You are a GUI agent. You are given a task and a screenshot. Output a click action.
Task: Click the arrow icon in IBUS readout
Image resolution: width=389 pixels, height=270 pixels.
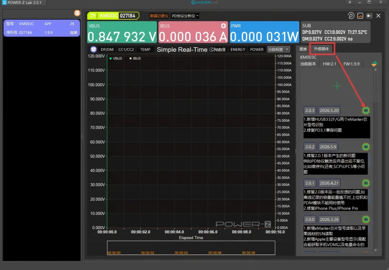[x=223, y=26]
